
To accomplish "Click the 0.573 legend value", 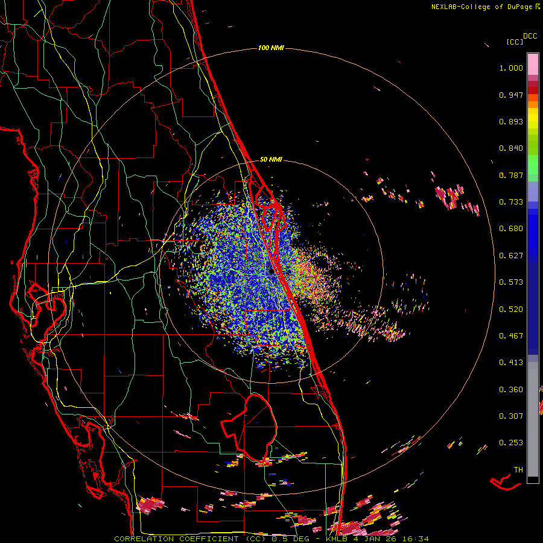I will click(511, 282).
